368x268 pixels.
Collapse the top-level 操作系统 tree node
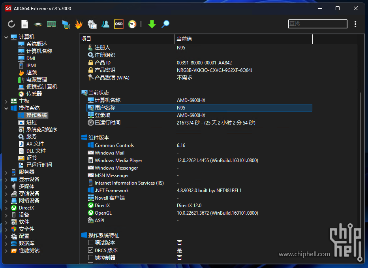pyautogui.click(x=6, y=108)
